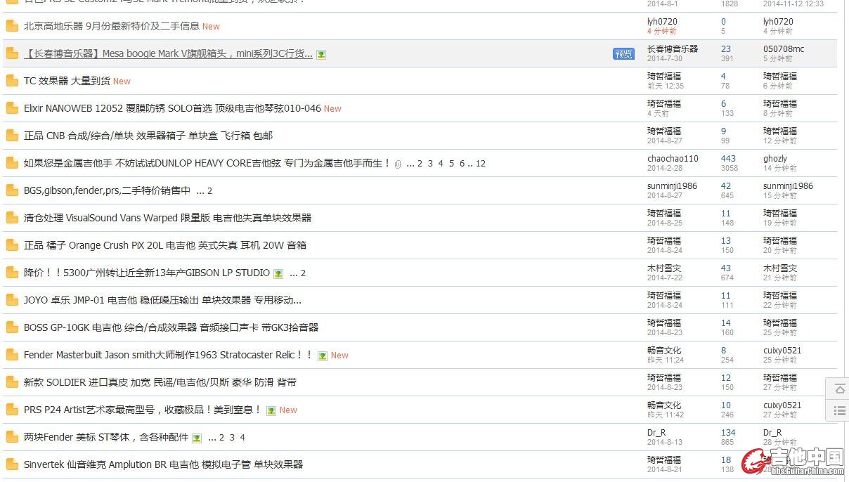This screenshot has width=849, height=482.
Task: Click folder icon beside Orange Crush PiX 20L thread
Action: [12, 246]
